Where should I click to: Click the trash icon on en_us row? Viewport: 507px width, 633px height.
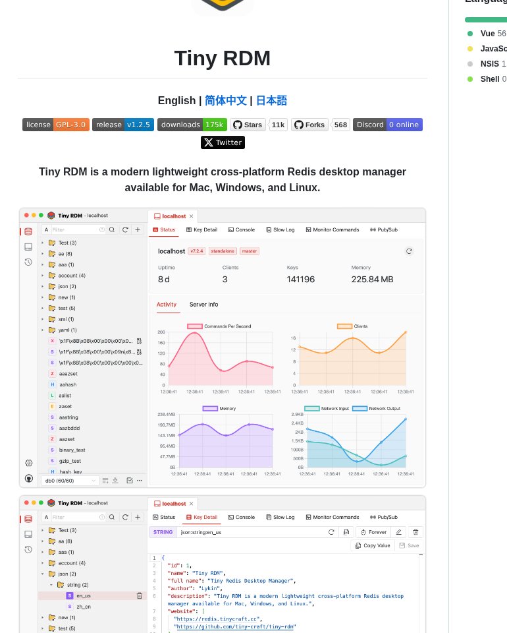pos(140,596)
